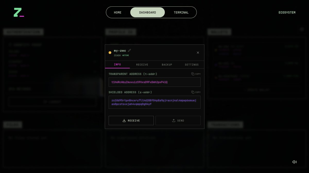Click the Receive button with download icon
Screen dimensions: 309x173
point(131,120)
